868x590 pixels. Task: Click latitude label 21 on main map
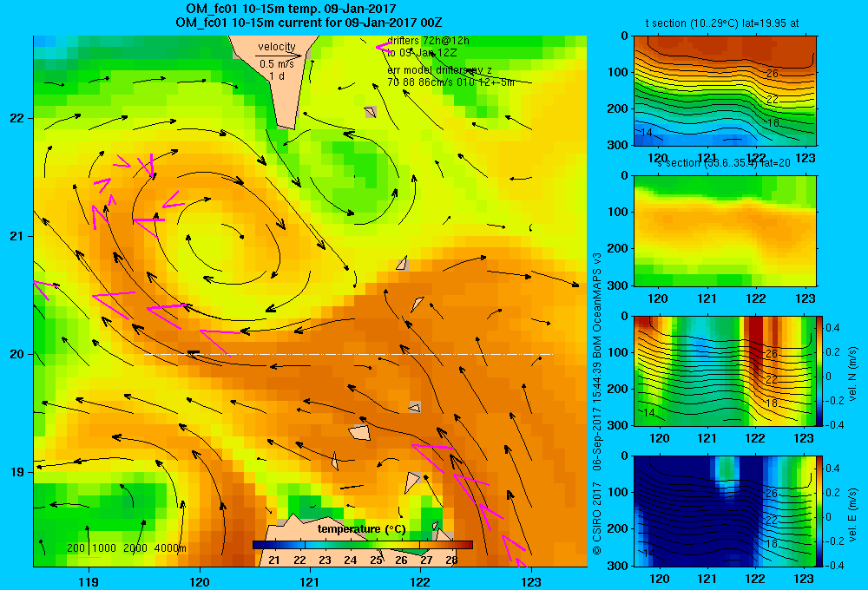[x=17, y=236]
